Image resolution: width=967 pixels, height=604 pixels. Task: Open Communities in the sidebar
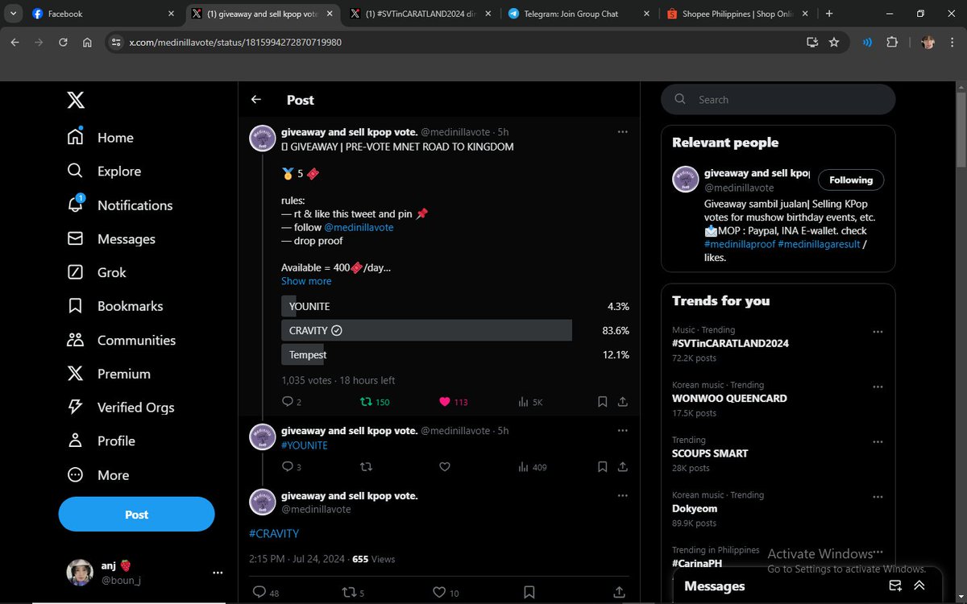[122, 340]
